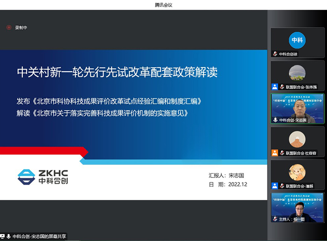Click the screen share icon at bottom left

2,236
